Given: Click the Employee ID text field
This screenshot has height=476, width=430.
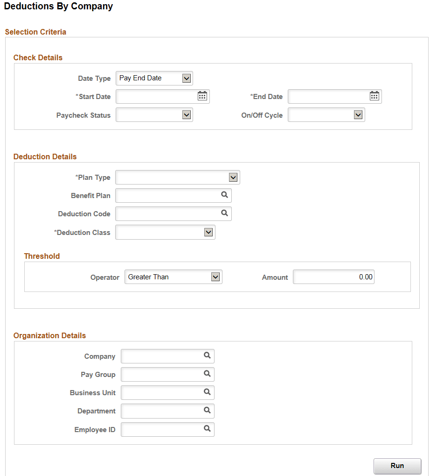Looking at the screenshot, I should click(x=163, y=429).
